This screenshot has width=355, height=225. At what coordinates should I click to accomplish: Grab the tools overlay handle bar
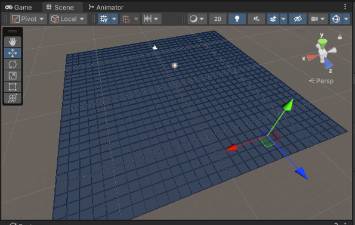(x=13, y=31)
